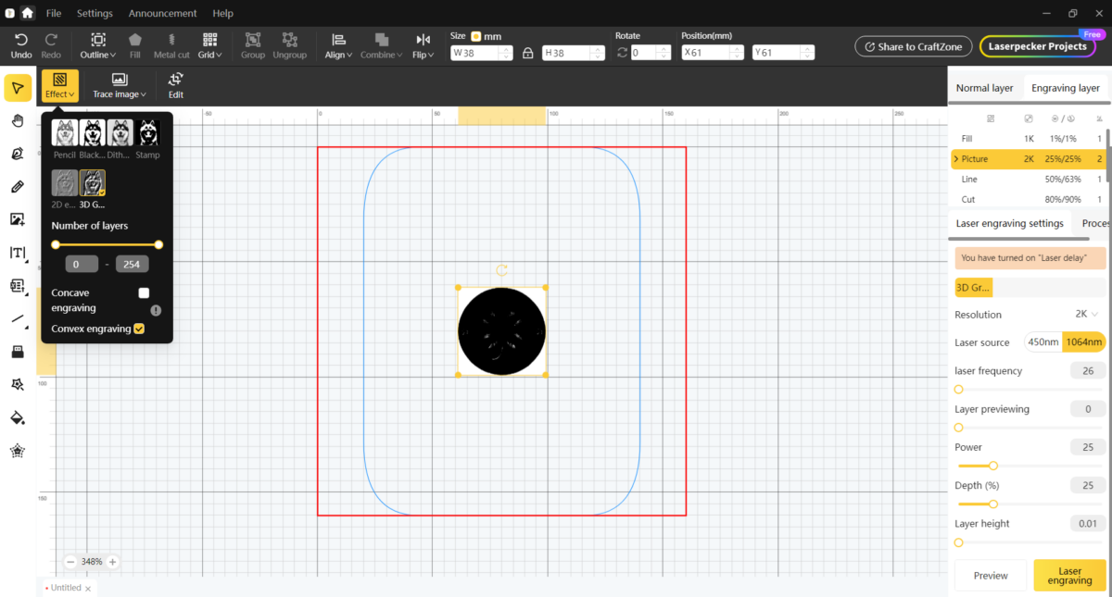Image resolution: width=1112 pixels, height=597 pixels.
Task: Click Share to CraftZone button
Action: [x=914, y=46]
